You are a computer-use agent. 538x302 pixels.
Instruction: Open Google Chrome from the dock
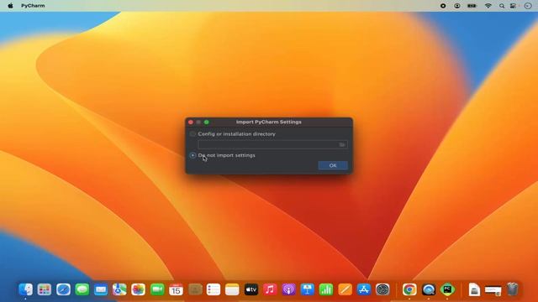409,289
